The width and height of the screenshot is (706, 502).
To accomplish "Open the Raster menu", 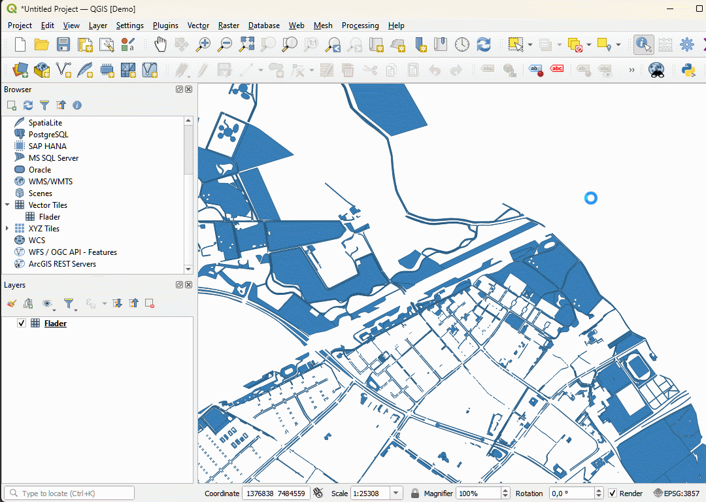I will pyautogui.click(x=228, y=25).
